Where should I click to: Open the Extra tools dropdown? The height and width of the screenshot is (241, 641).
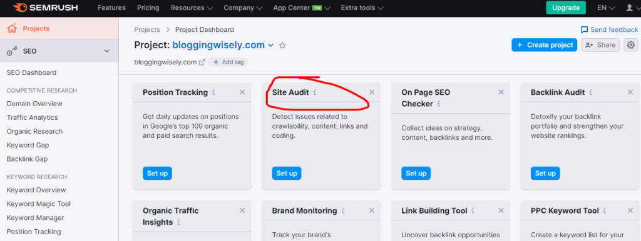[x=362, y=7]
